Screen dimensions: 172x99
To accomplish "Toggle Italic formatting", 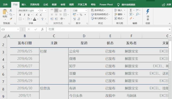I will 24,15.
